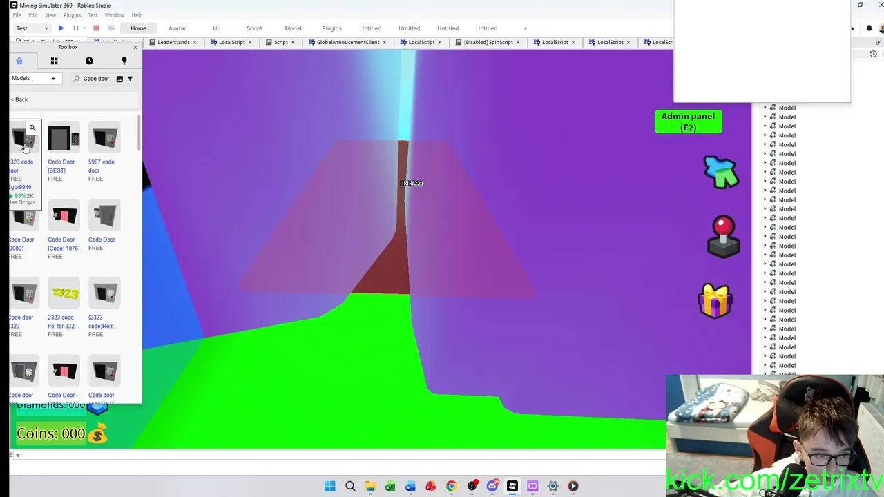This screenshot has width=884, height=497.
Task: Click the red joystick icon in game
Action: 724,237
